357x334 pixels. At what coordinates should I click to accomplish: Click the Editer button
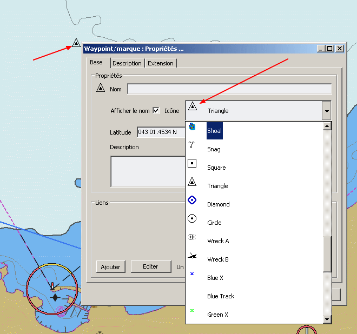coord(151,266)
